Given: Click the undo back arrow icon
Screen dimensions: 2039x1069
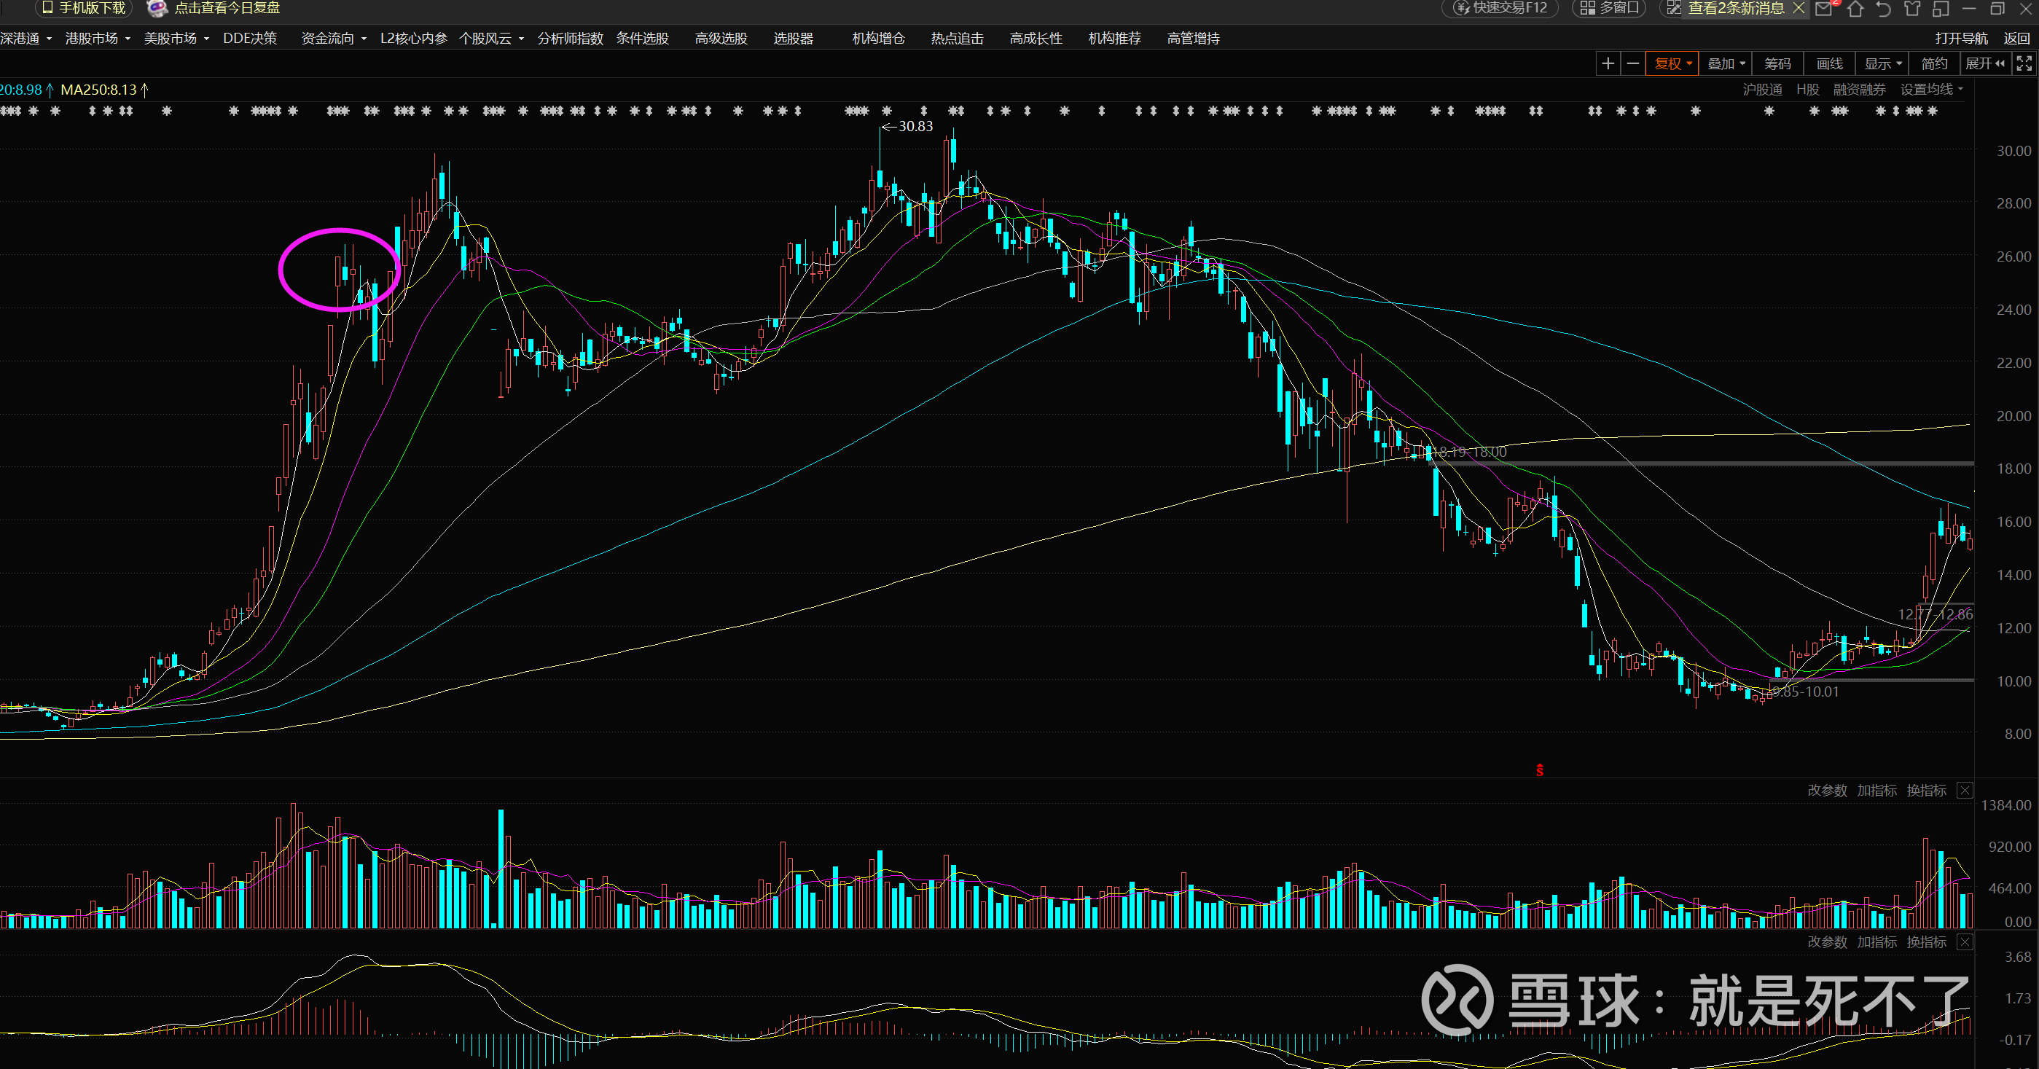Looking at the screenshot, I should click(x=1884, y=9).
